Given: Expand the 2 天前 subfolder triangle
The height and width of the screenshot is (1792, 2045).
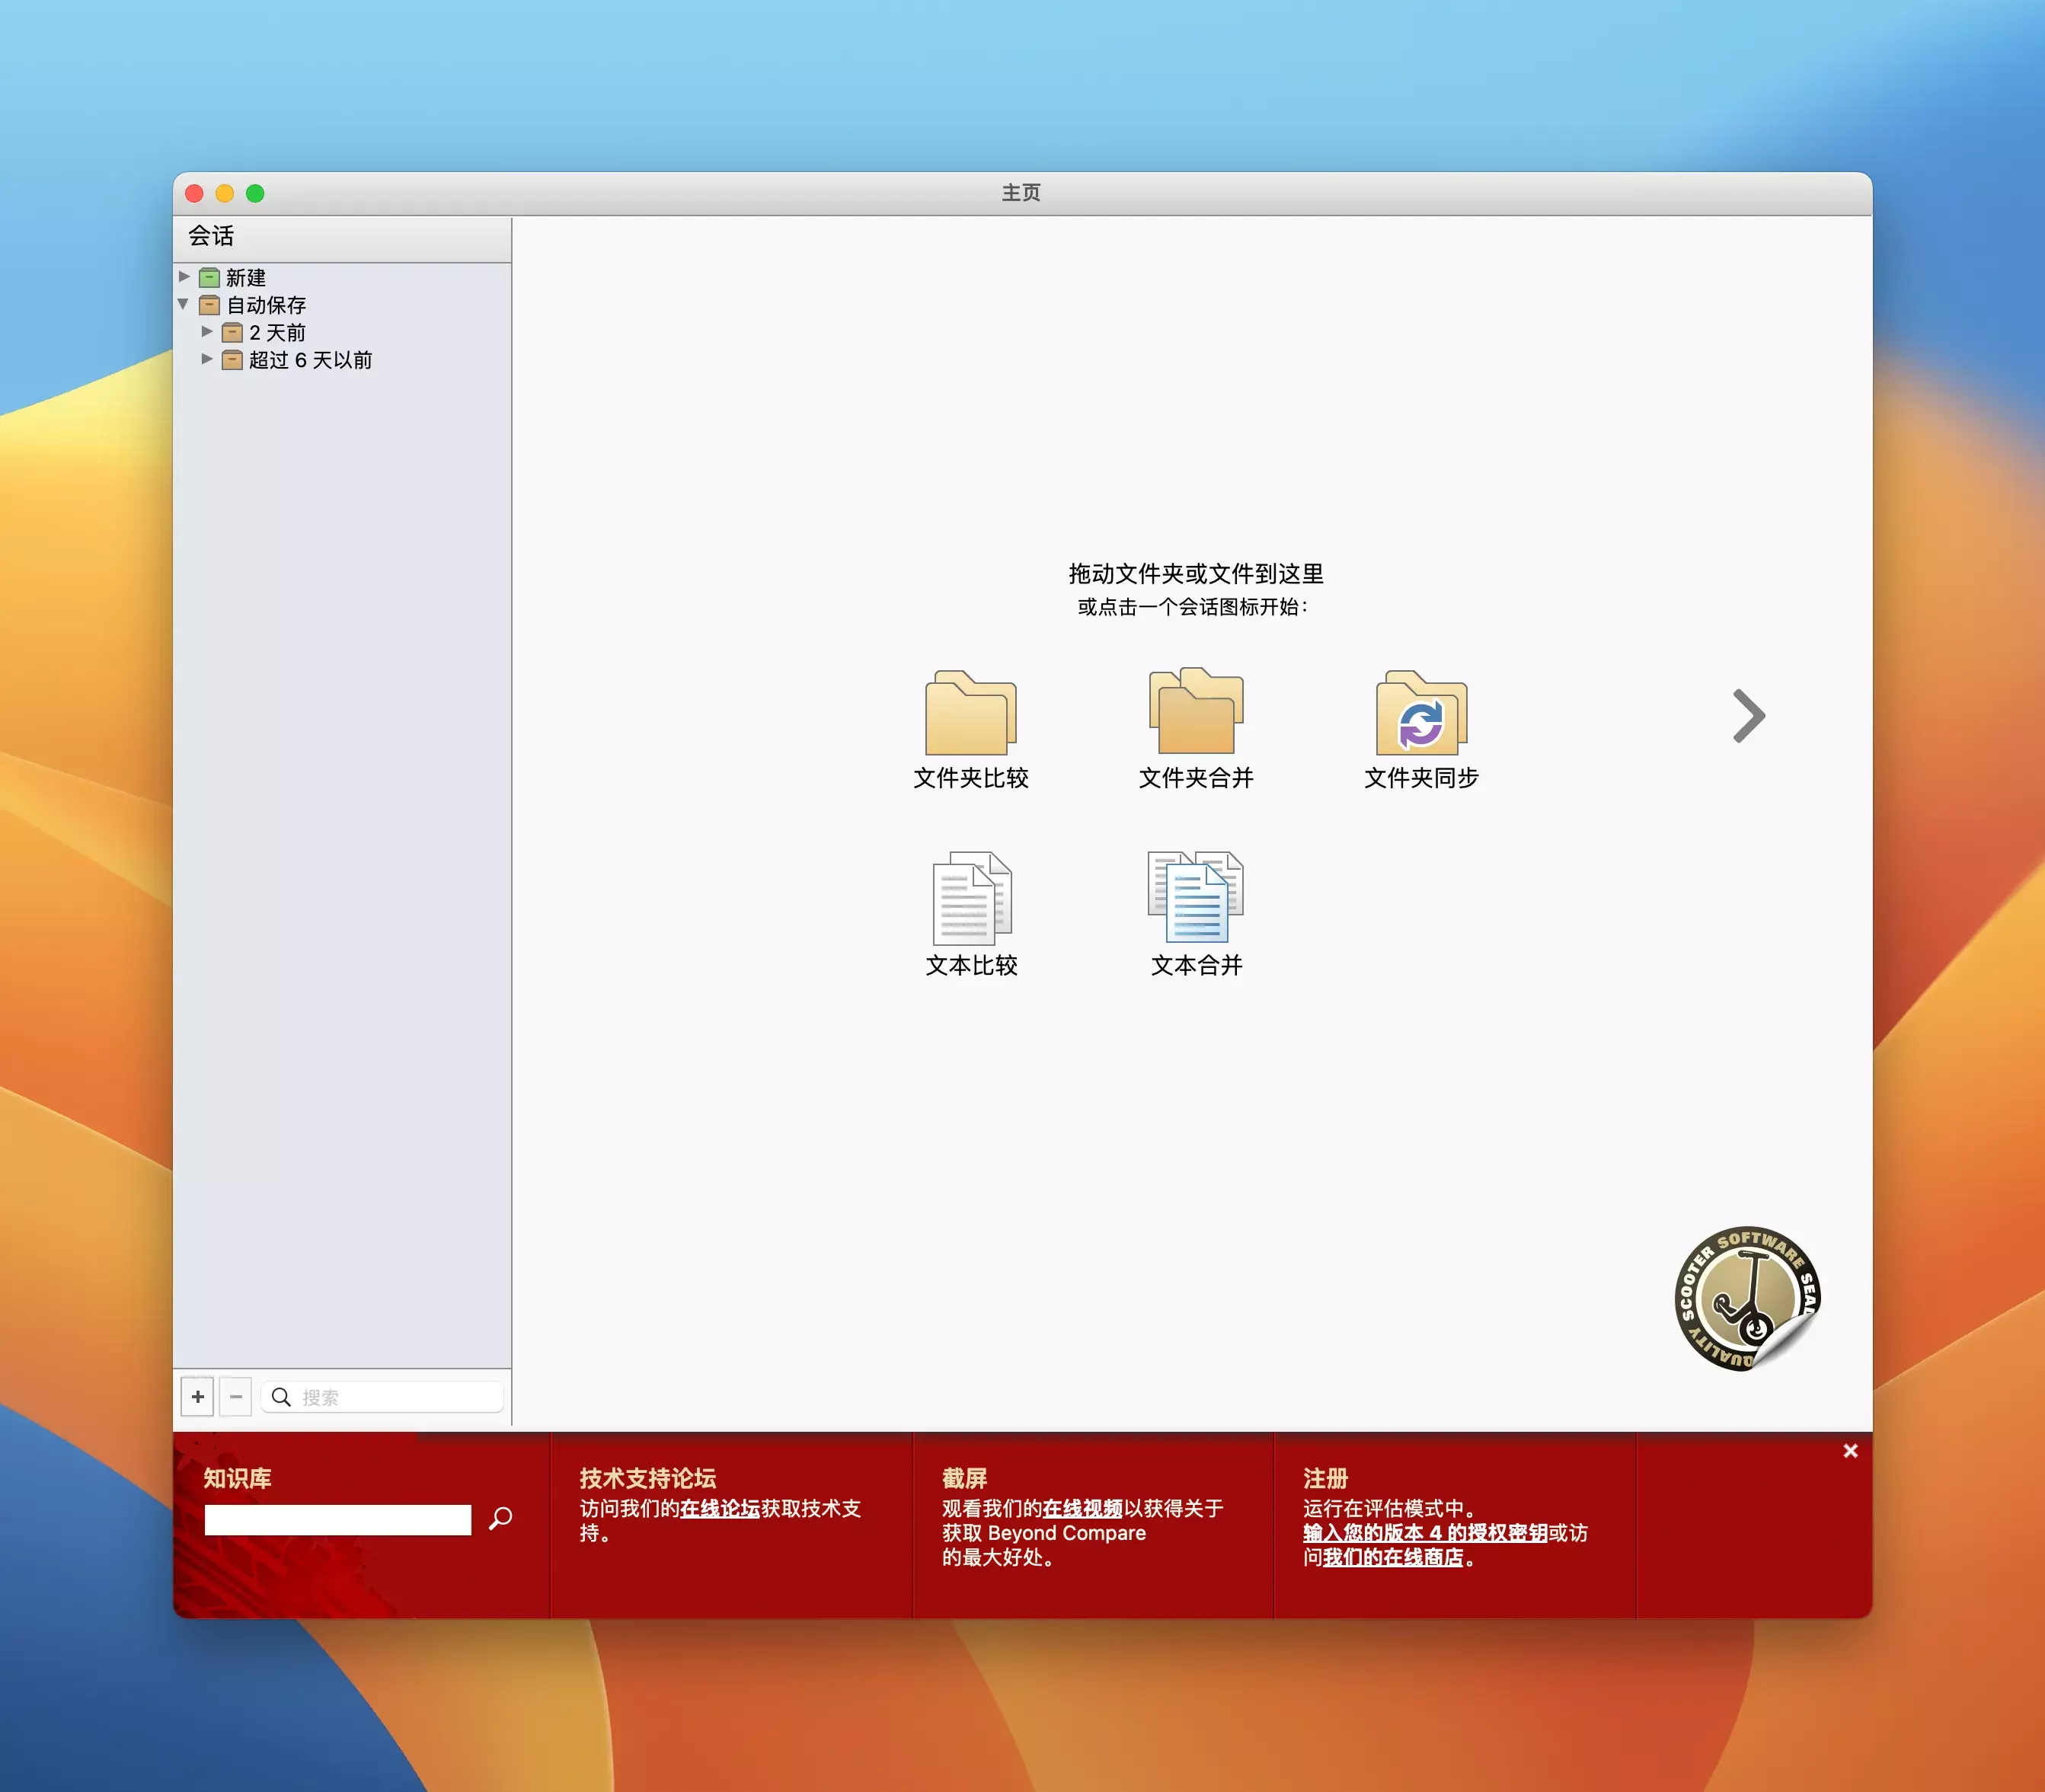Looking at the screenshot, I should (207, 331).
